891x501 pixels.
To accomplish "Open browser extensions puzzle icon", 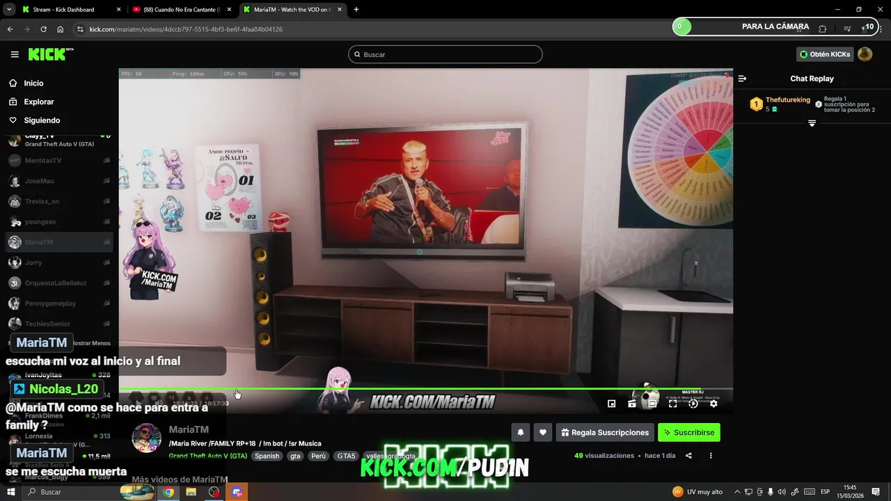I will coord(822,29).
